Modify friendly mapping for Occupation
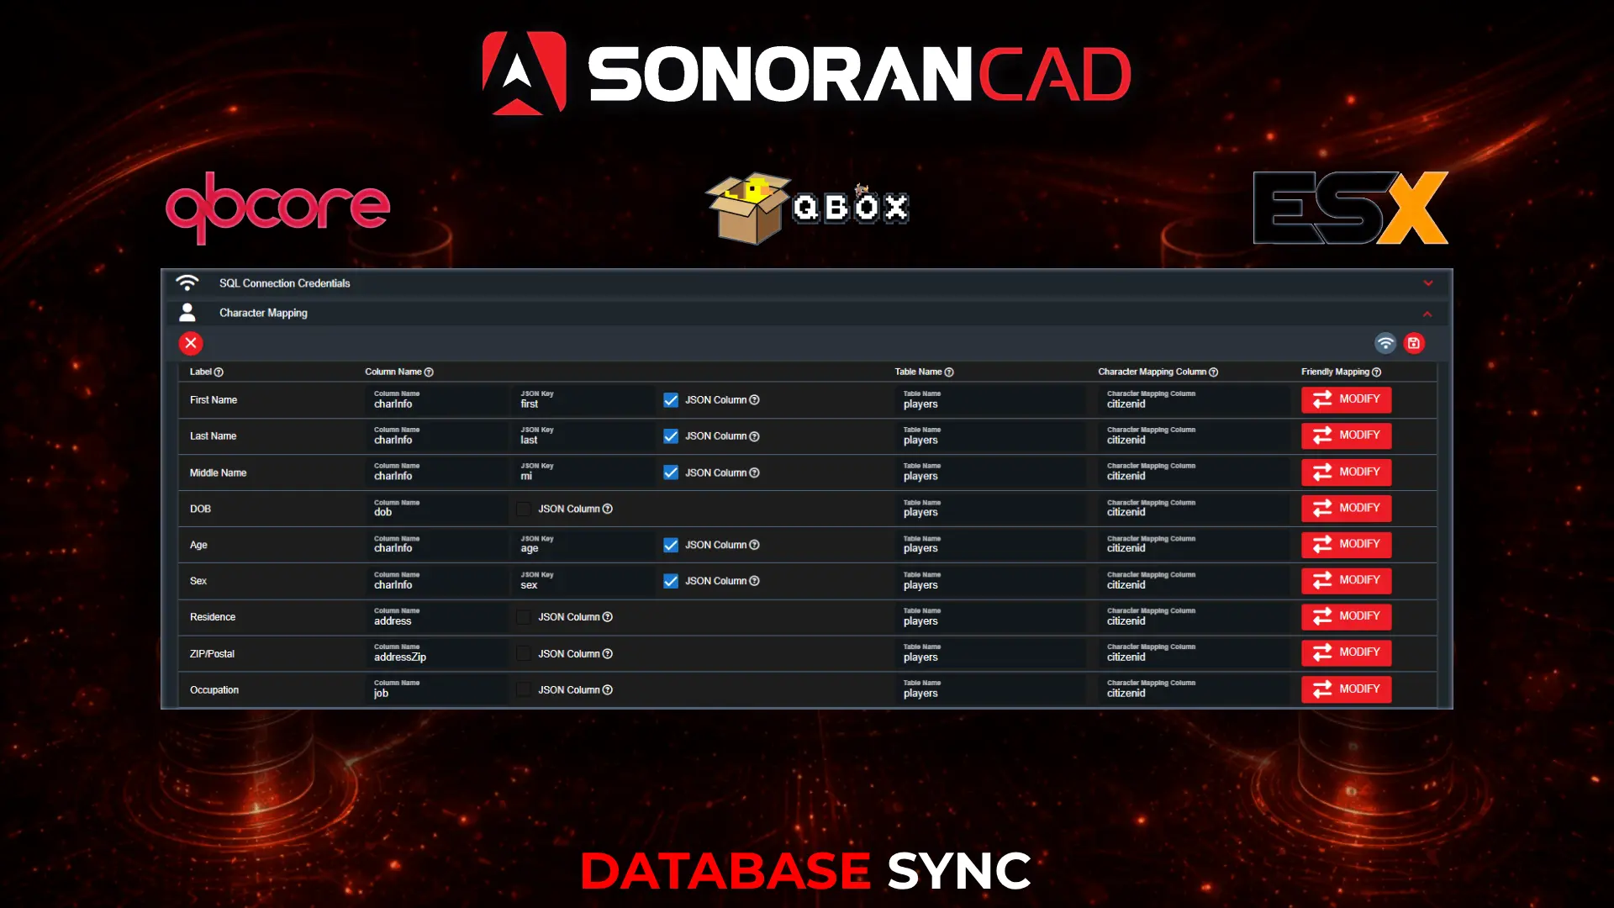 coord(1346,689)
